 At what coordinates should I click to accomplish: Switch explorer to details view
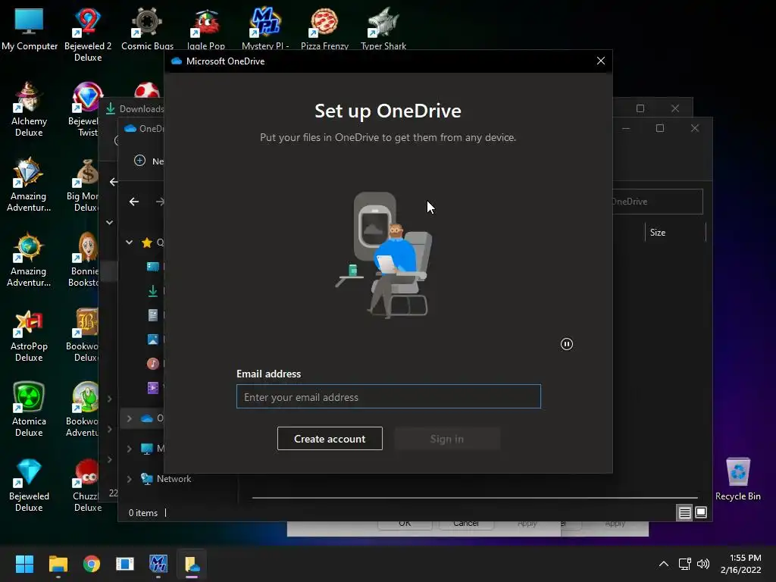[x=684, y=513]
